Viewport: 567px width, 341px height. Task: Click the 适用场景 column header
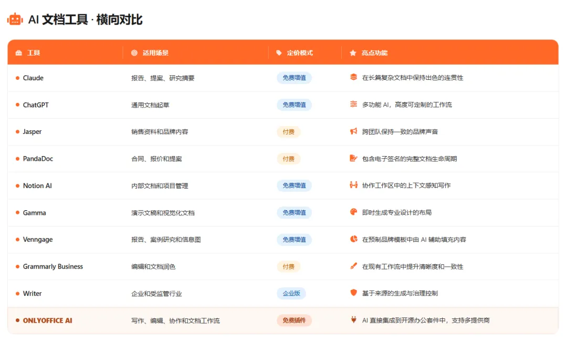click(155, 53)
